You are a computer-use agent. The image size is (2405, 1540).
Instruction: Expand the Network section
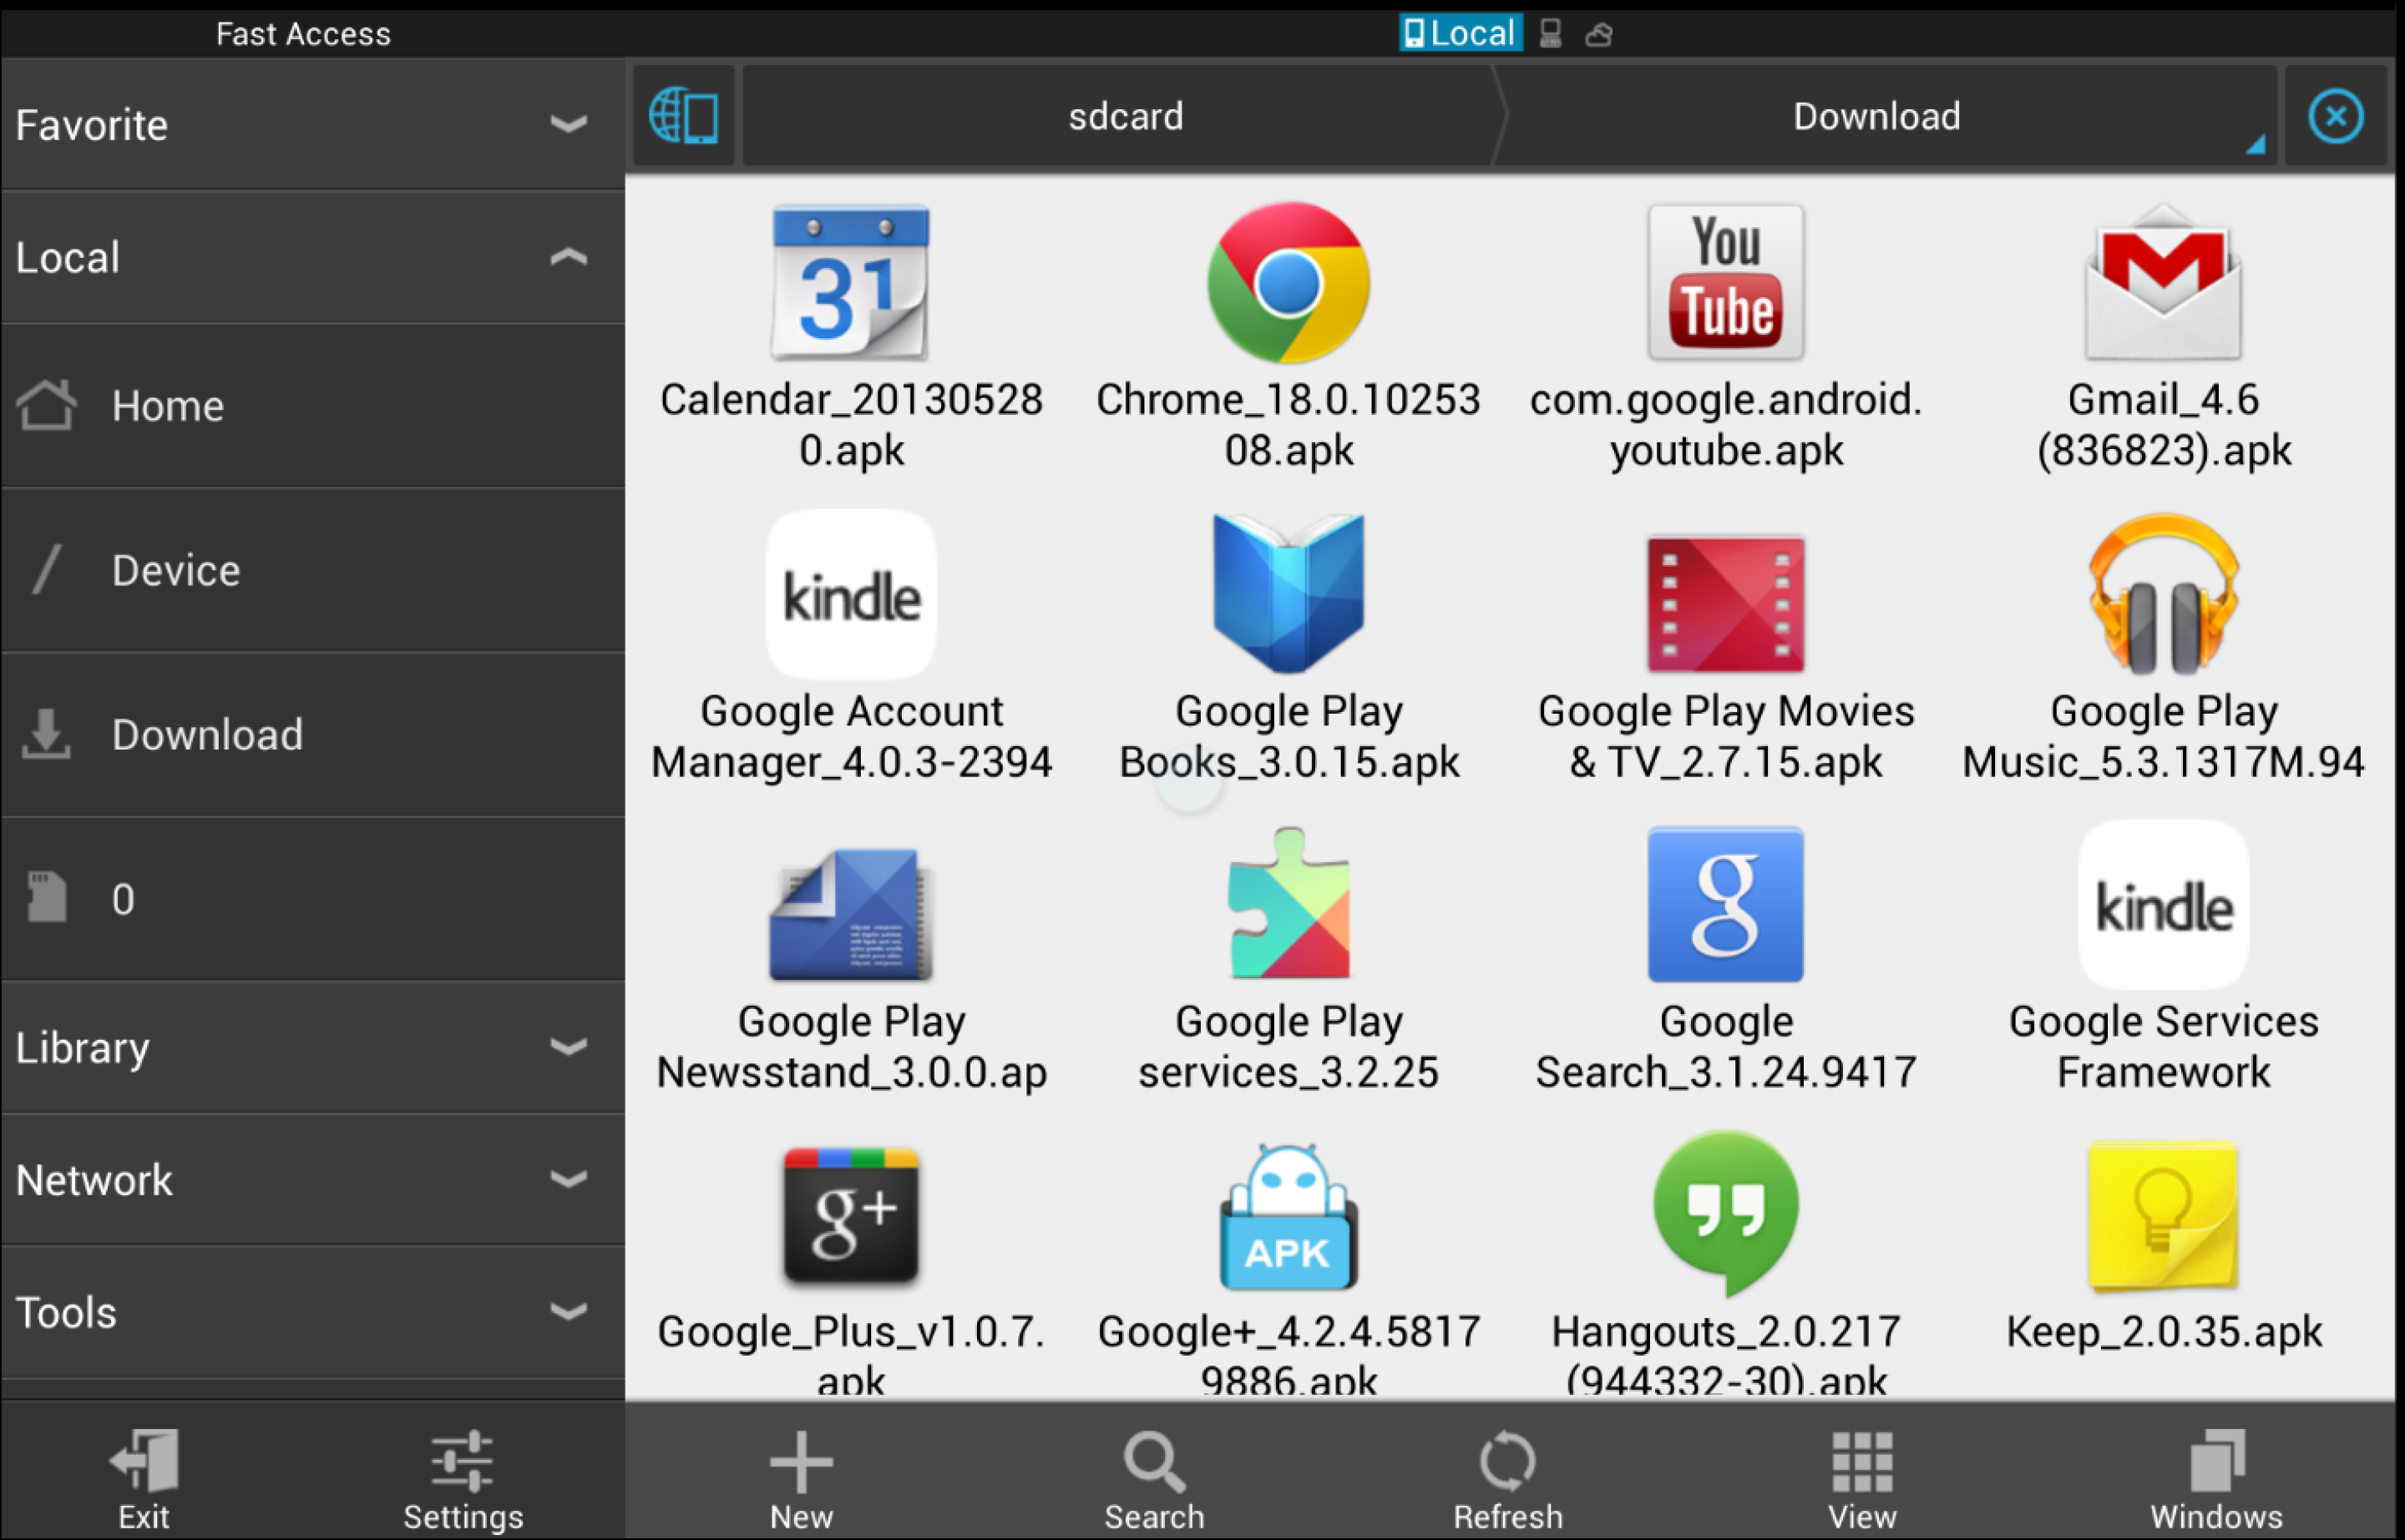567,1180
